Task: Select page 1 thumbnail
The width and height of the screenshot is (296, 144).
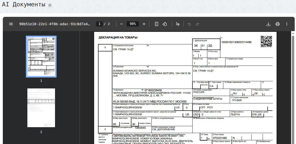Action: coord(41,57)
